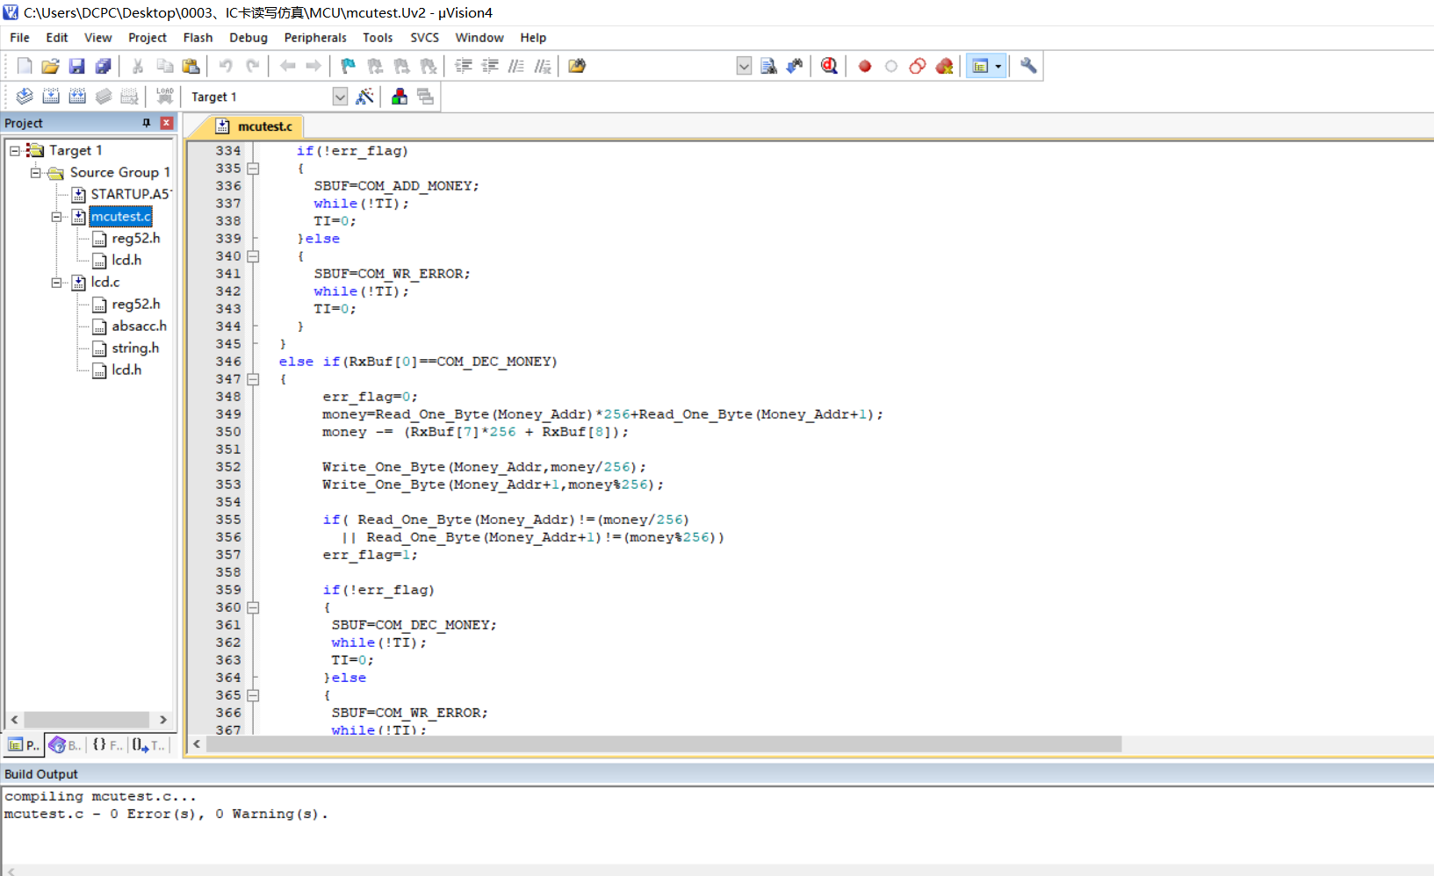Open the SVCS menu

tap(424, 38)
